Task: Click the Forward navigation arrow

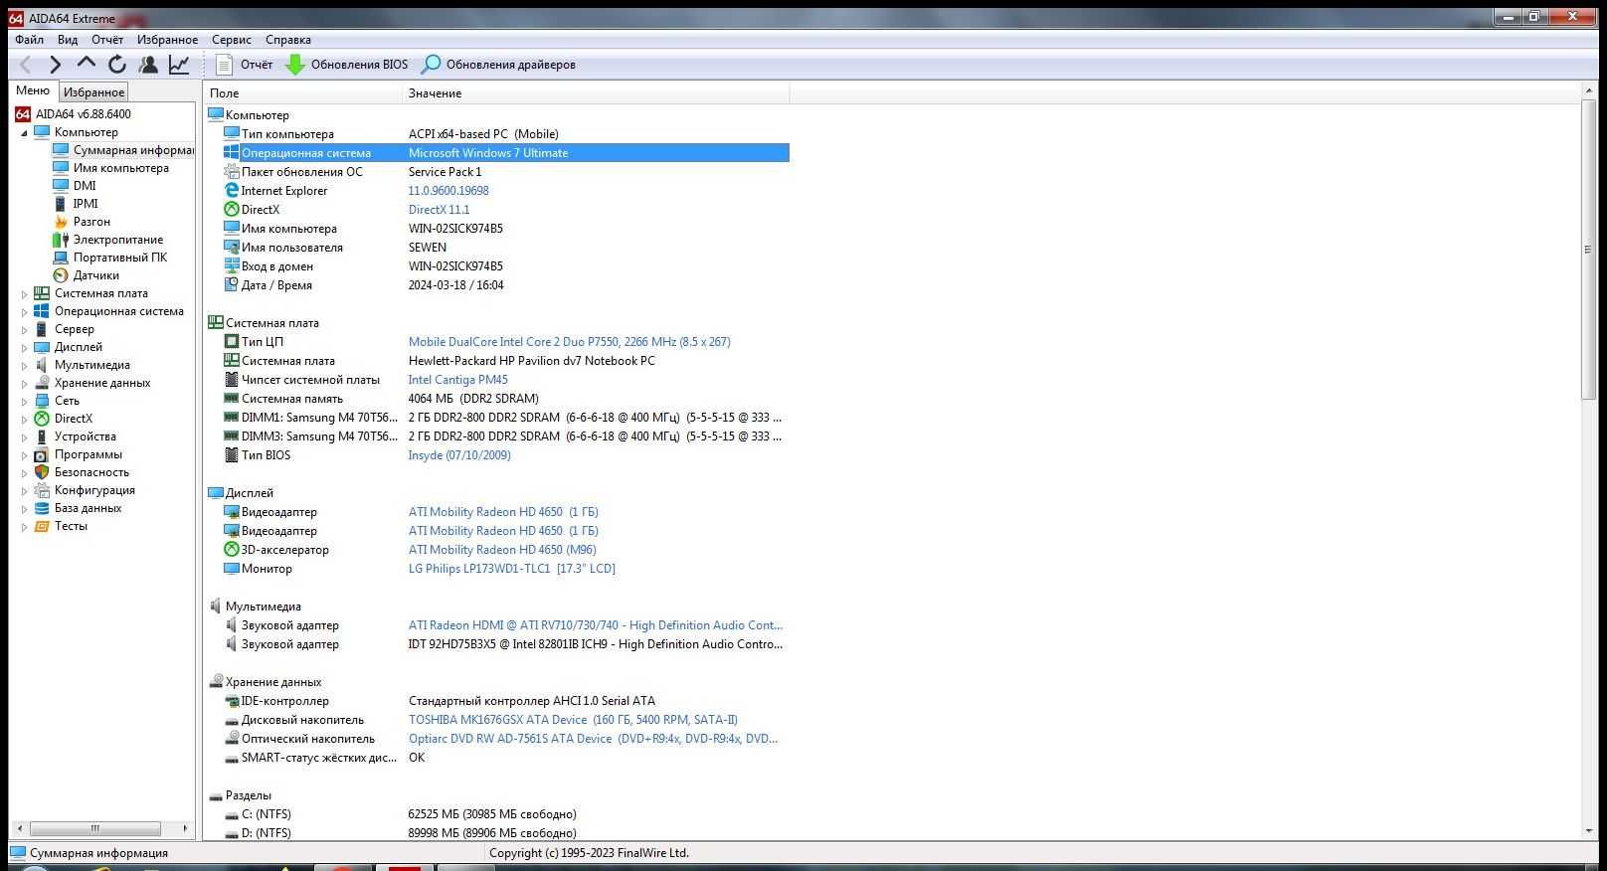Action: 56,65
